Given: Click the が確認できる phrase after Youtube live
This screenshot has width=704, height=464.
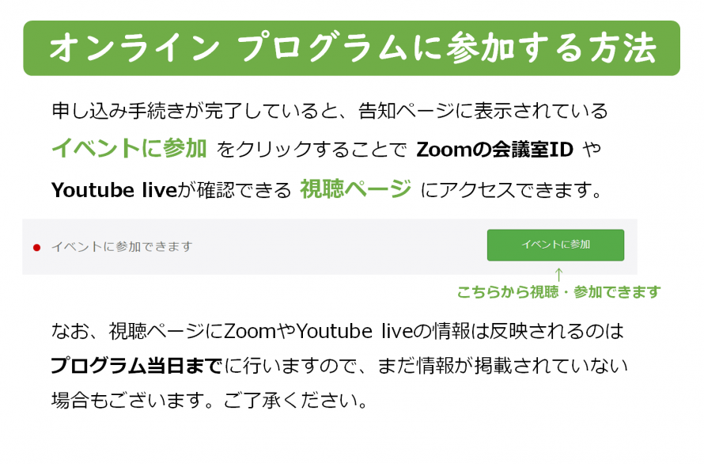Looking at the screenshot, I should 235,190.
